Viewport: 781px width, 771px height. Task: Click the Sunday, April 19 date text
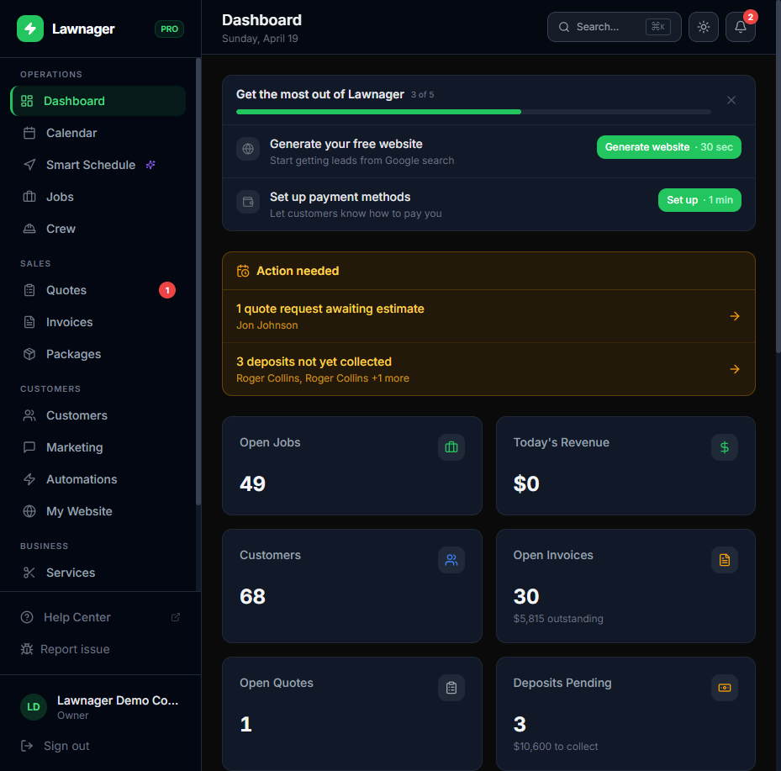[260, 39]
